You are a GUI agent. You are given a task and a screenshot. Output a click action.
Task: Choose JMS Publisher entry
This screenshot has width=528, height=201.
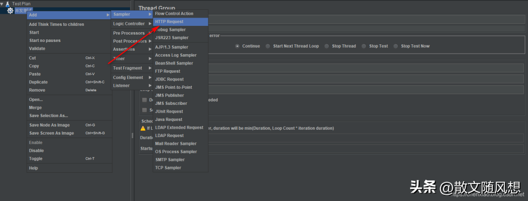(x=180, y=96)
